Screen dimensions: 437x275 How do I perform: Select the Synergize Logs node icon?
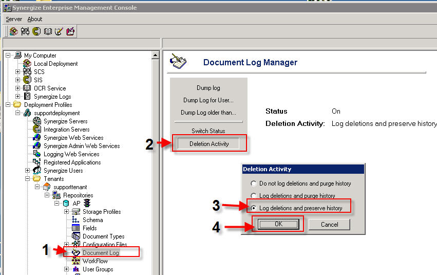click(27, 96)
